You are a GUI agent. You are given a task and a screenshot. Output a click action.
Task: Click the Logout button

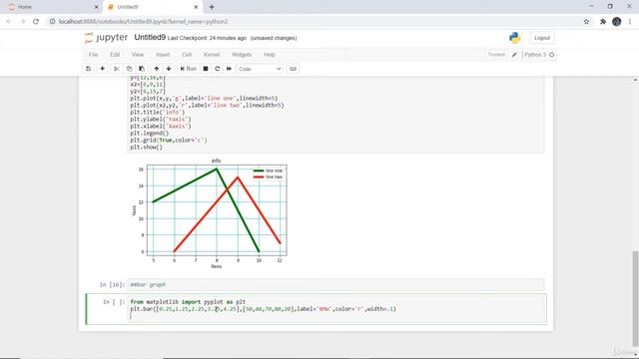coord(542,38)
